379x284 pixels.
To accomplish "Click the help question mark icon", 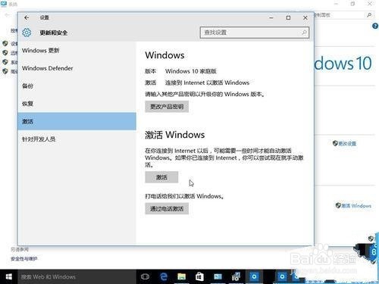I will click(375, 26).
